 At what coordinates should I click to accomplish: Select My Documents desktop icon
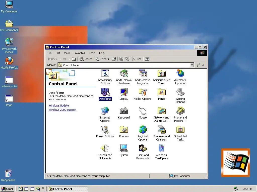(x=9, y=26)
